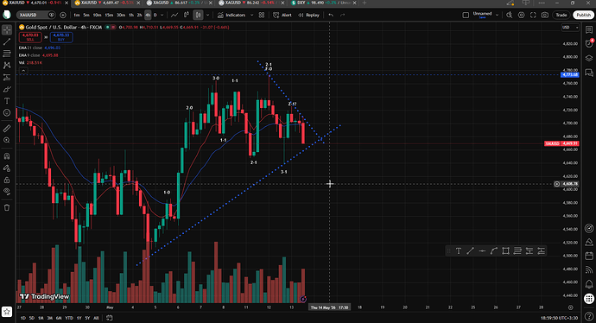Open the bar replay line chart icon
This screenshot has width=596, height=323.
174,16
